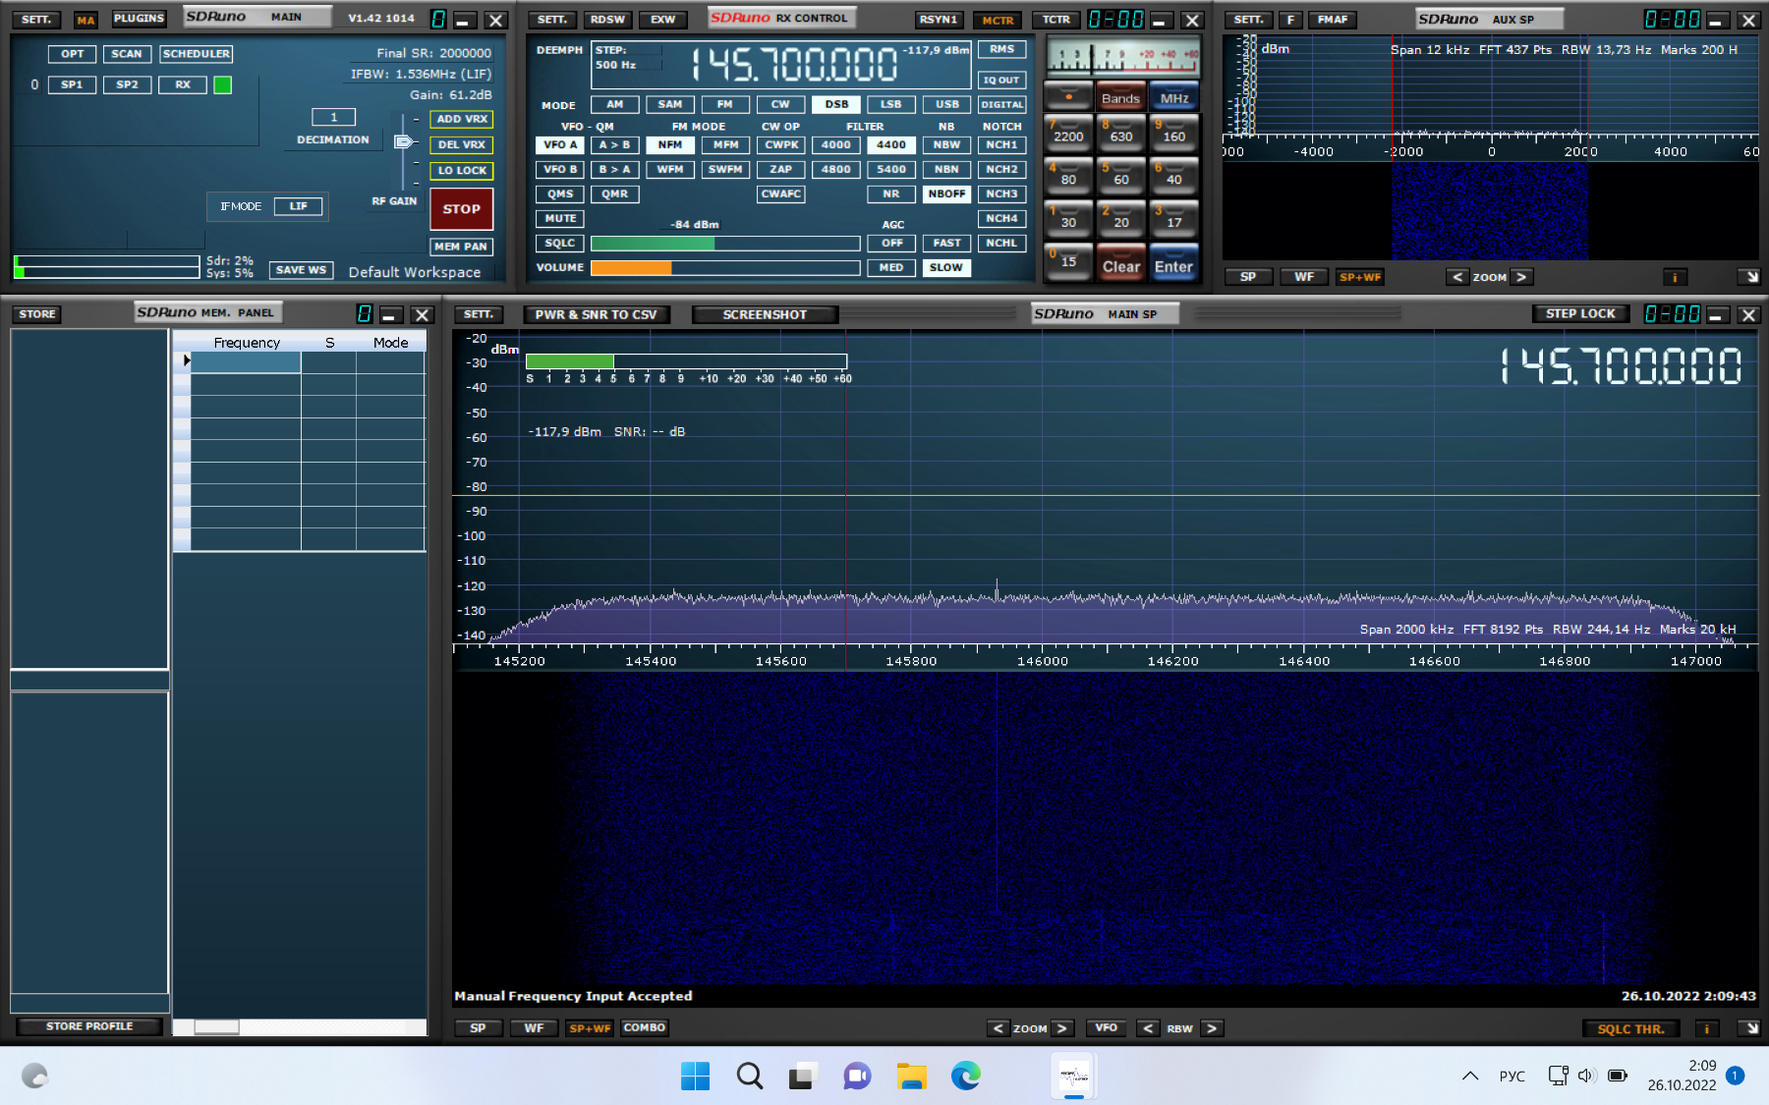The image size is (1769, 1105).
Task: Zoom out the Main SP spectrum
Action: click(999, 1028)
